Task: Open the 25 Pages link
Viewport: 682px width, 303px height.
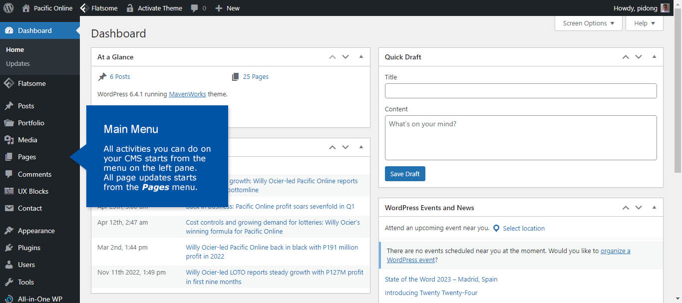Action: click(256, 76)
